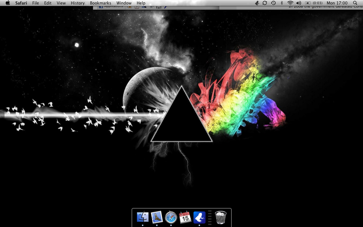
Task: Open Spotlight search magnifier
Action: tap(355, 3)
